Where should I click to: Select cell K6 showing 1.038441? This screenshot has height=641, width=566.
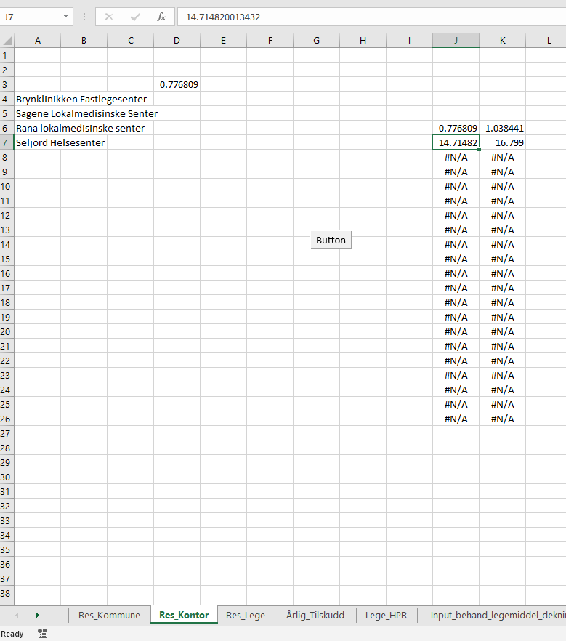503,129
